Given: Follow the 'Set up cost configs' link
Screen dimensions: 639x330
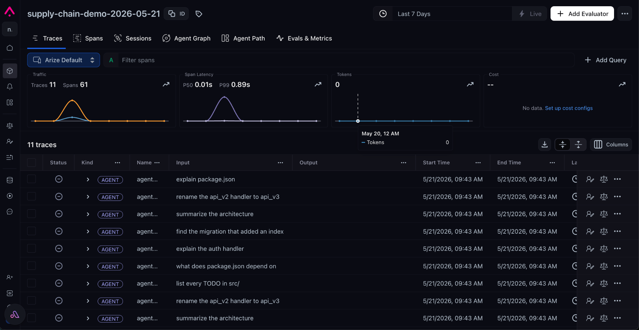Looking at the screenshot, I should [x=569, y=108].
